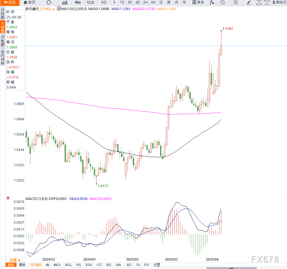
Task: Click the magenta MA200:1.0742 value
Action: point(144,9)
